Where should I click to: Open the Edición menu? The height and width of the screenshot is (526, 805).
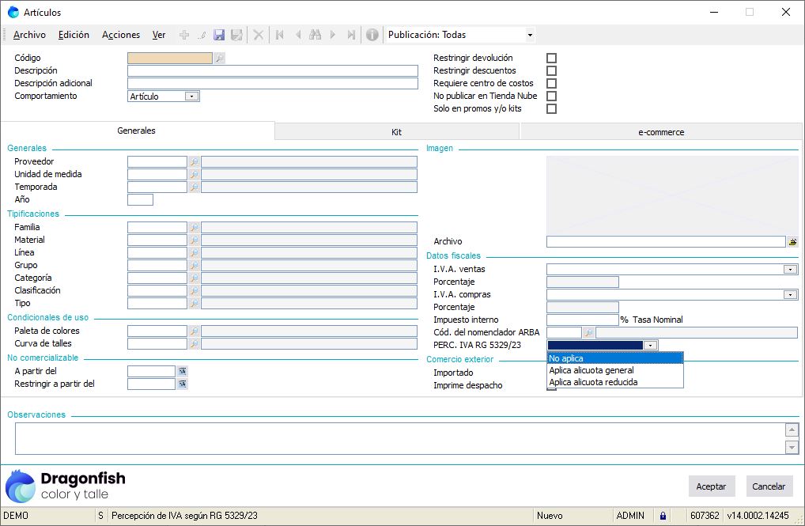74,35
